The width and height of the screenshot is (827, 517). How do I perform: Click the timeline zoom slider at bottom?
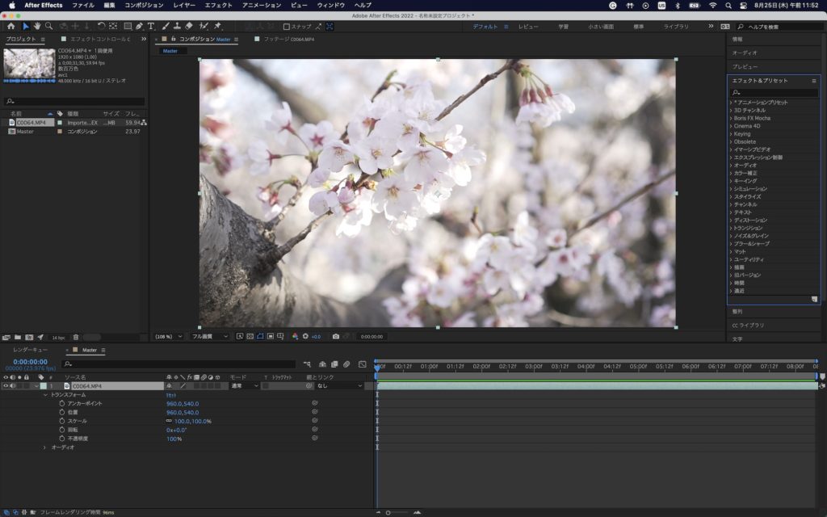389,512
